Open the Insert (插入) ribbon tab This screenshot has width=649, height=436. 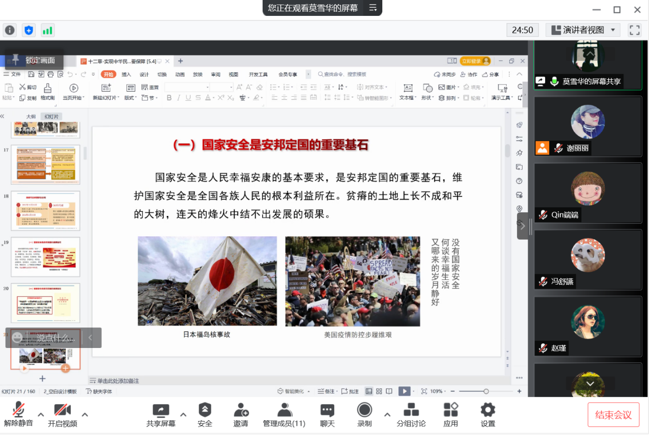(x=126, y=75)
